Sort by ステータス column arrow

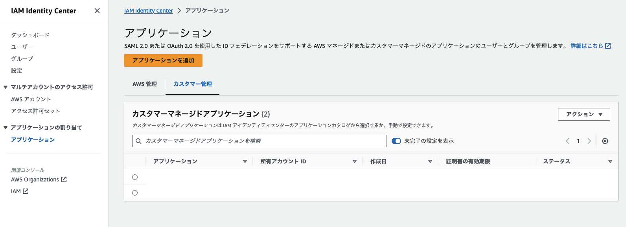click(x=610, y=161)
